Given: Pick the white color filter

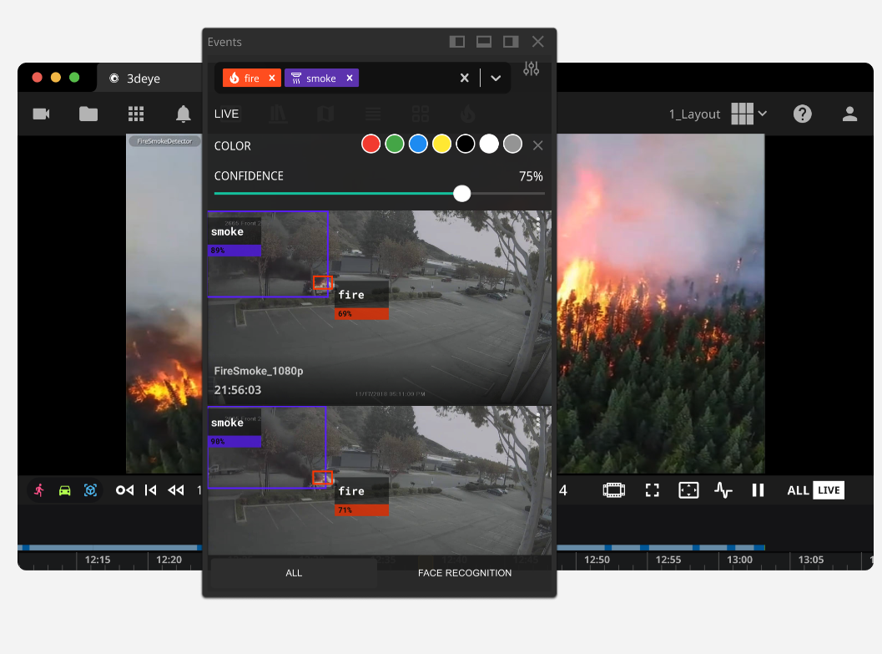Looking at the screenshot, I should 489,144.
